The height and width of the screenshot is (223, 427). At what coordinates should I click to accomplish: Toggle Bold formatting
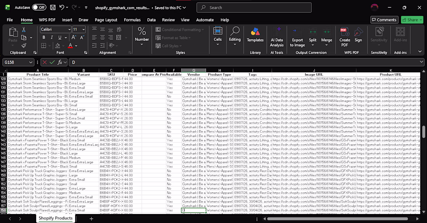click(x=43, y=37)
